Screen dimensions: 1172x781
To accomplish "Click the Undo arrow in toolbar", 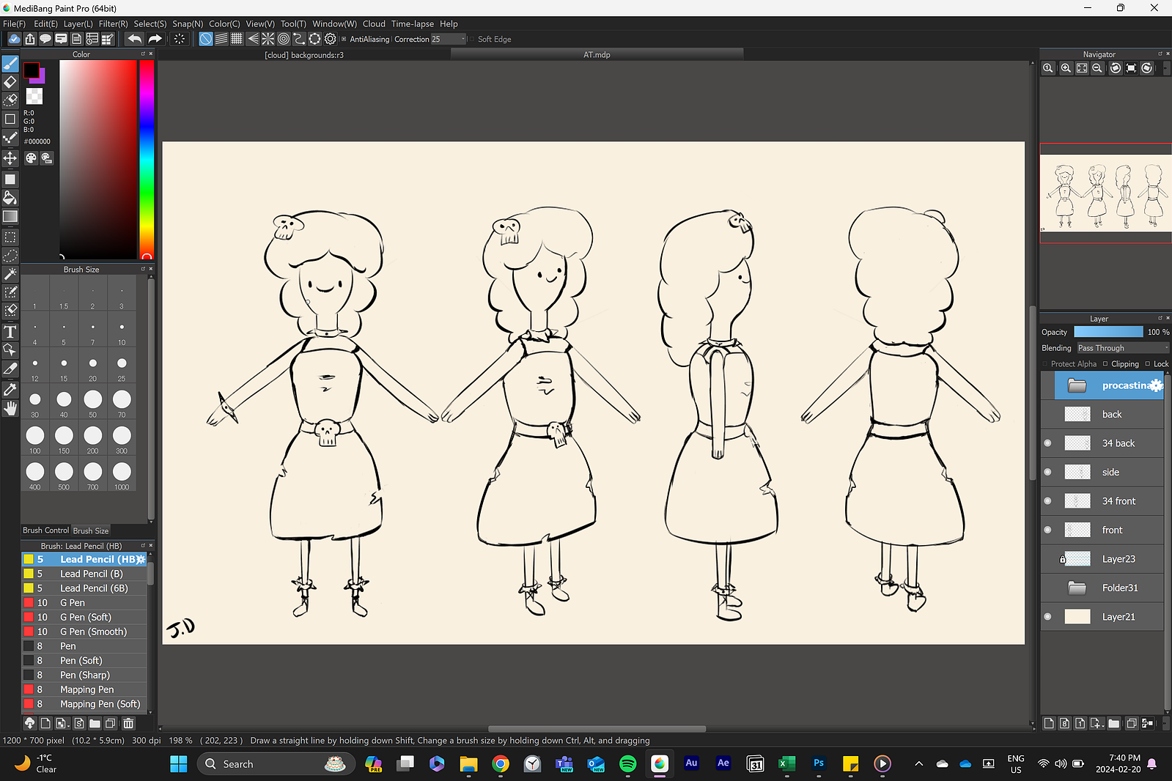I will (x=134, y=39).
